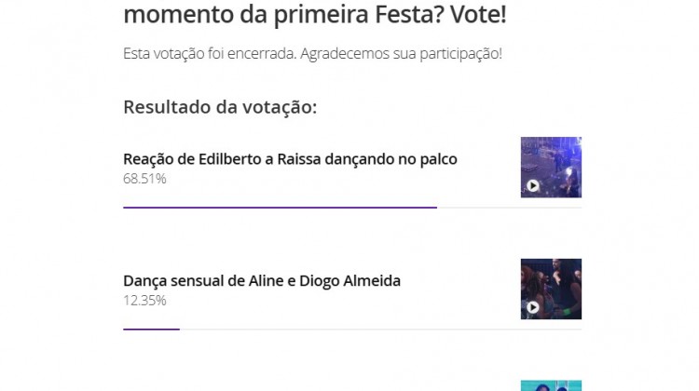Click the 'Resultado da votação:' heading

[220, 107]
